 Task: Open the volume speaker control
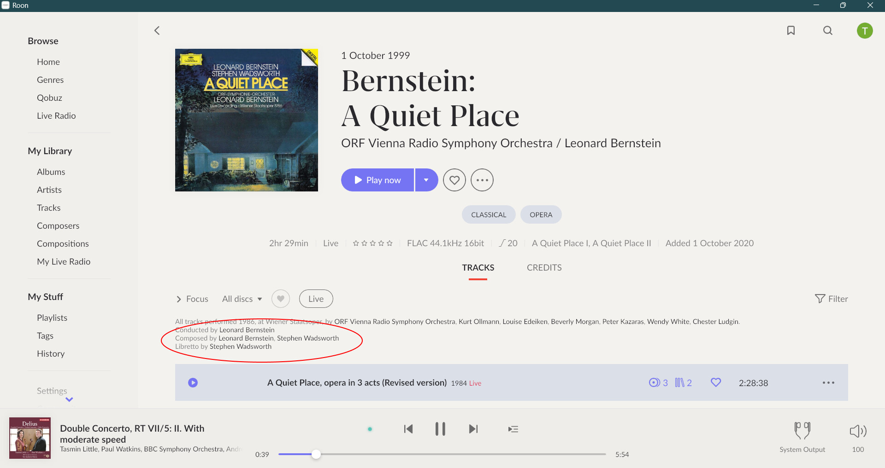858,431
